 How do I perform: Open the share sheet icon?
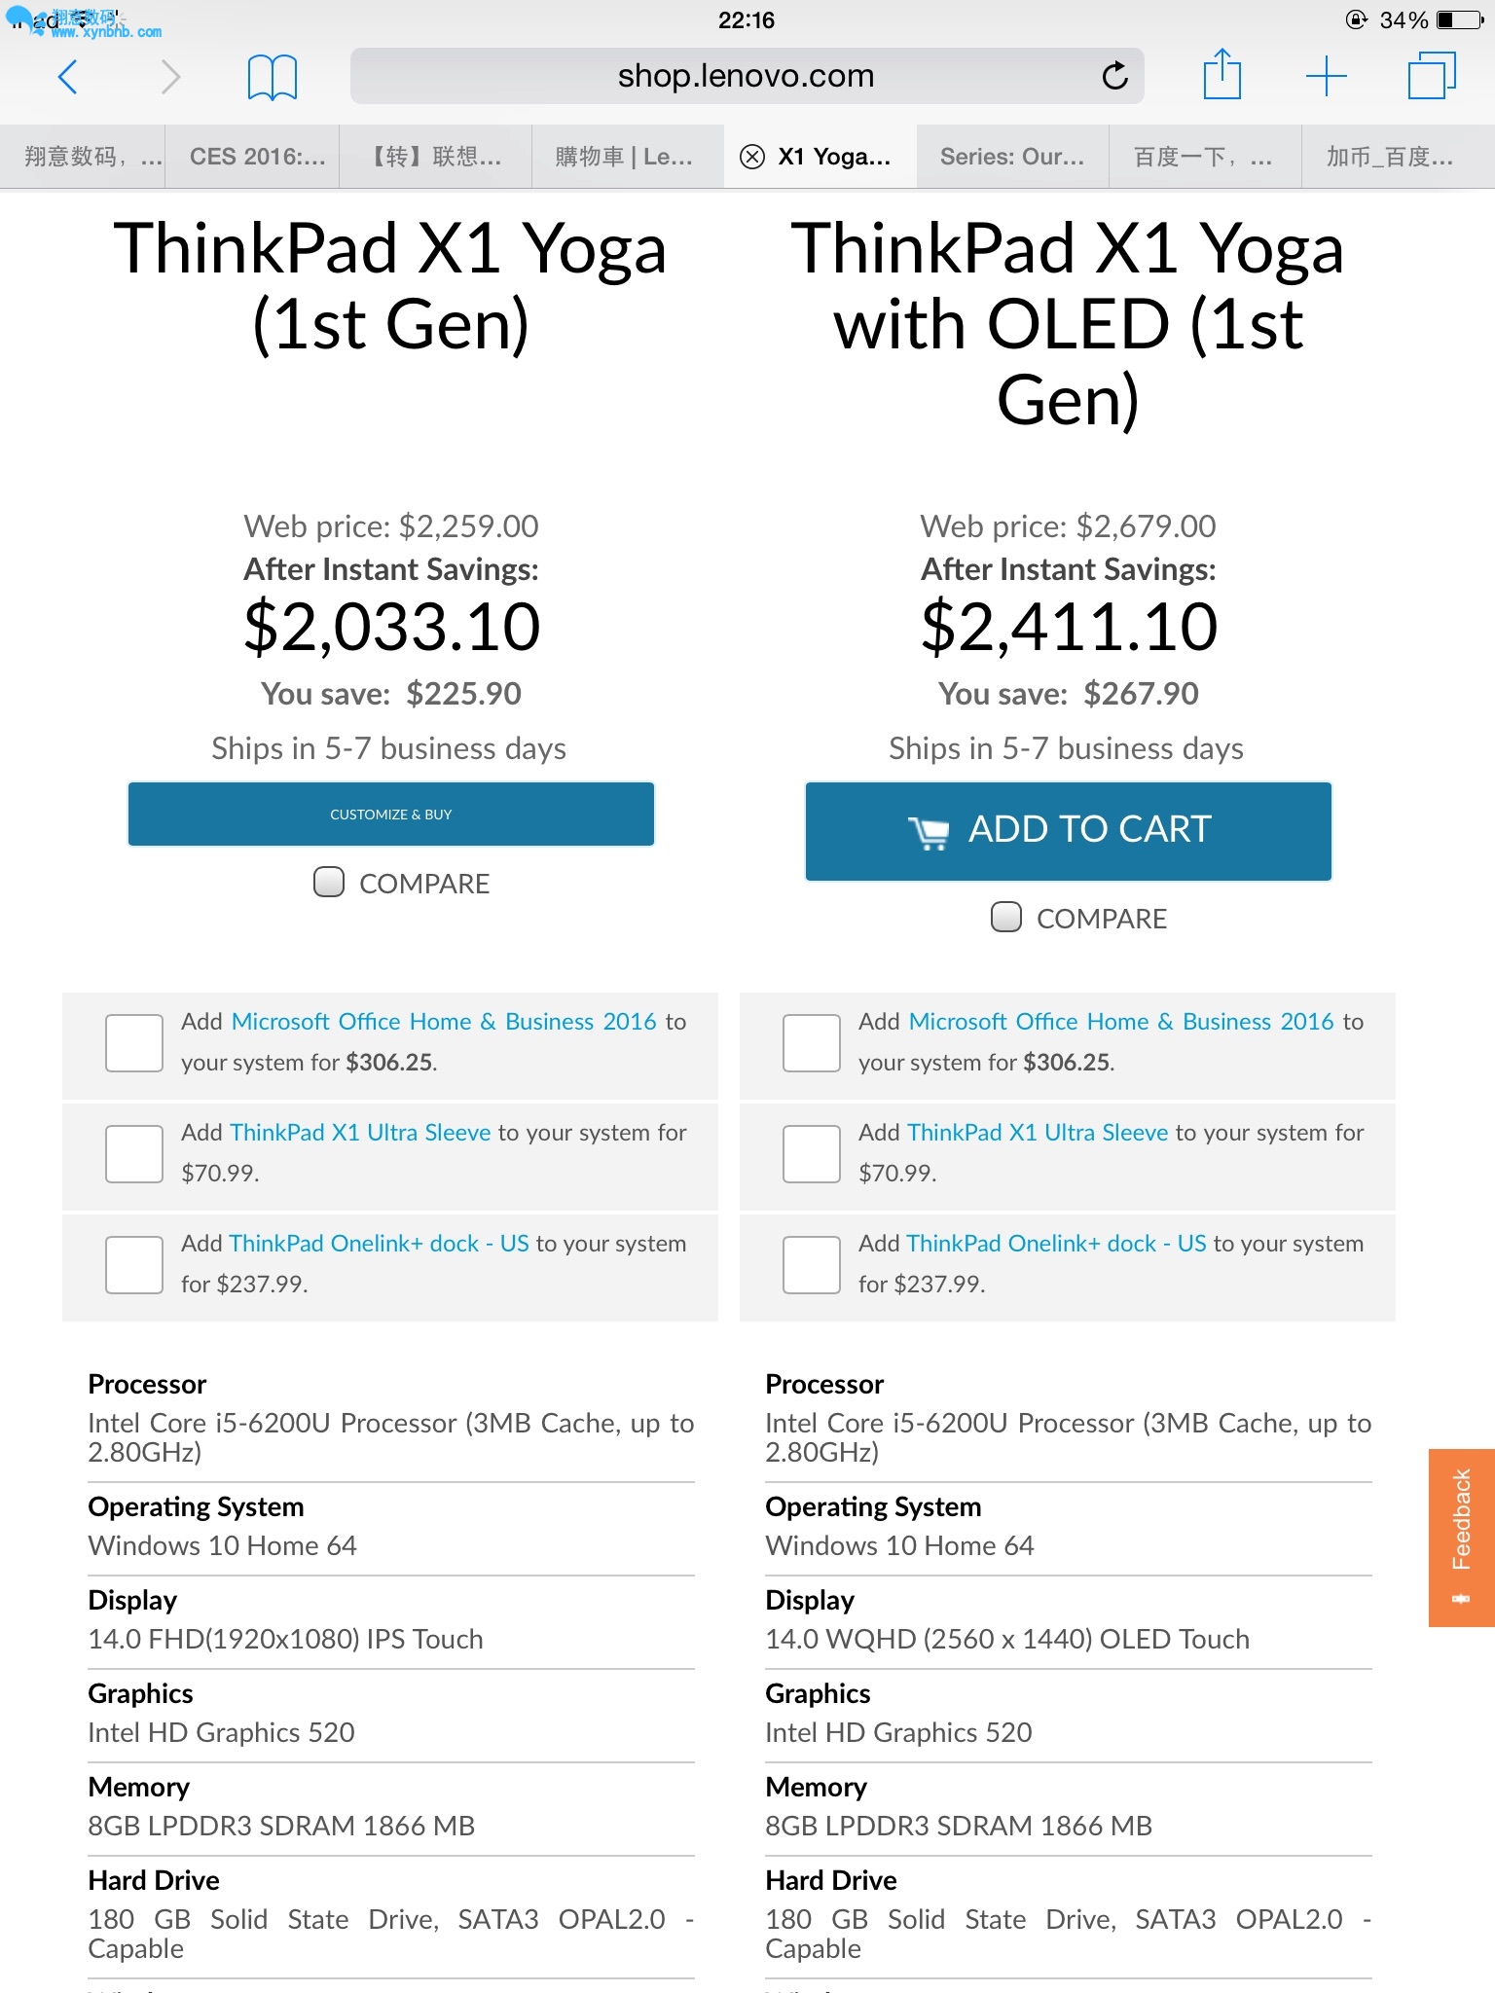1222,75
